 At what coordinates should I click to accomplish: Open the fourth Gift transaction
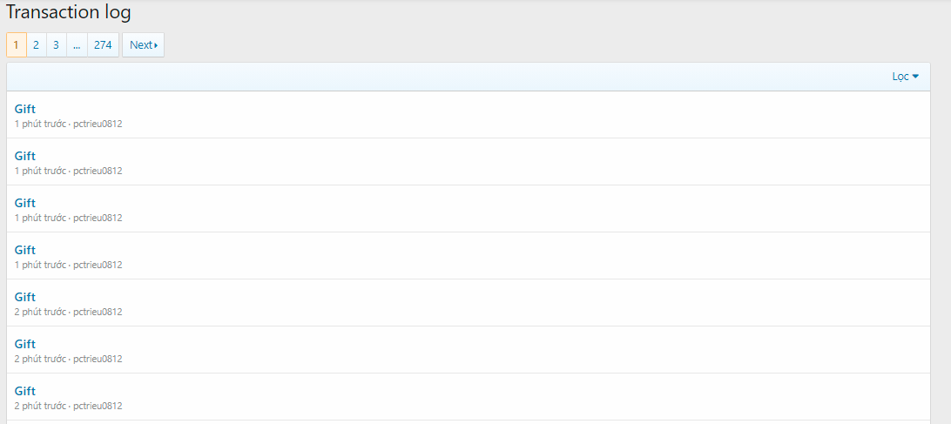pos(25,250)
